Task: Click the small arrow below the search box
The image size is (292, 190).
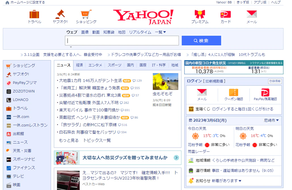Action: coord(71,47)
